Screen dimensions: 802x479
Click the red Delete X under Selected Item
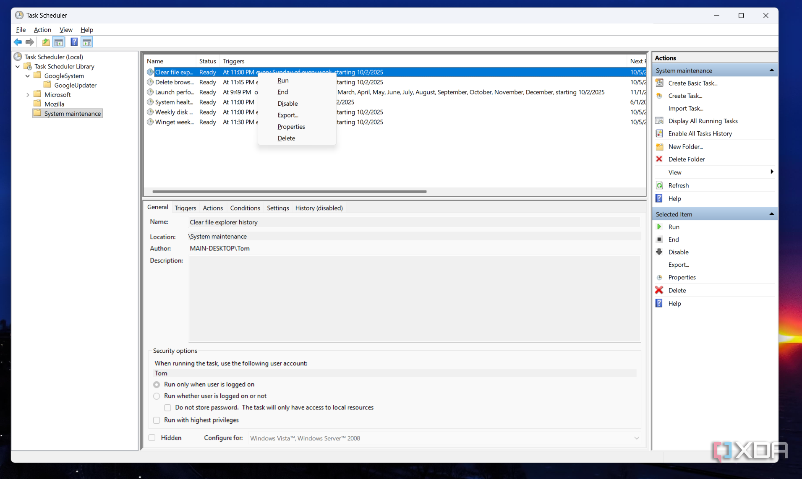pyautogui.click(x=659, y=290)
